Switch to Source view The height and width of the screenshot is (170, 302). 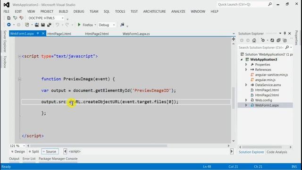(50, 152)
